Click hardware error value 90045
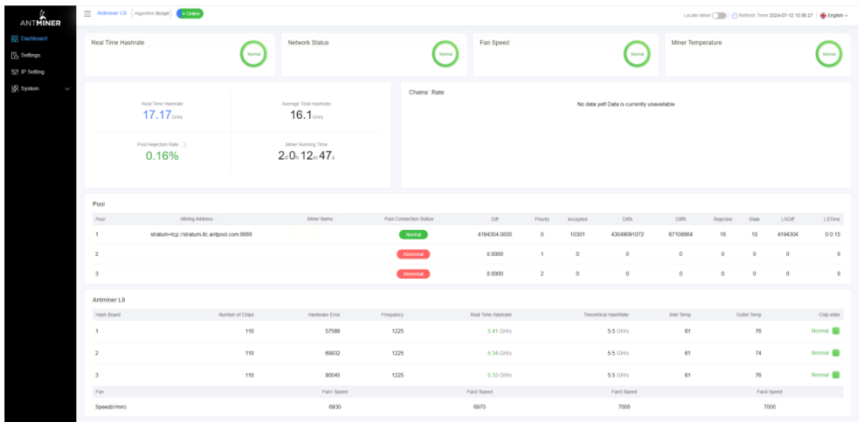Screen dimensions: 864x422 [332, 375]
